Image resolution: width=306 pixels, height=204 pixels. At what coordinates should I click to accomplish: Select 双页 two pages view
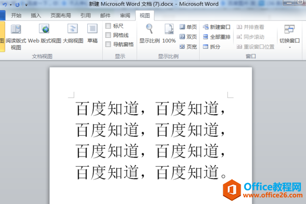coord(188,37)
